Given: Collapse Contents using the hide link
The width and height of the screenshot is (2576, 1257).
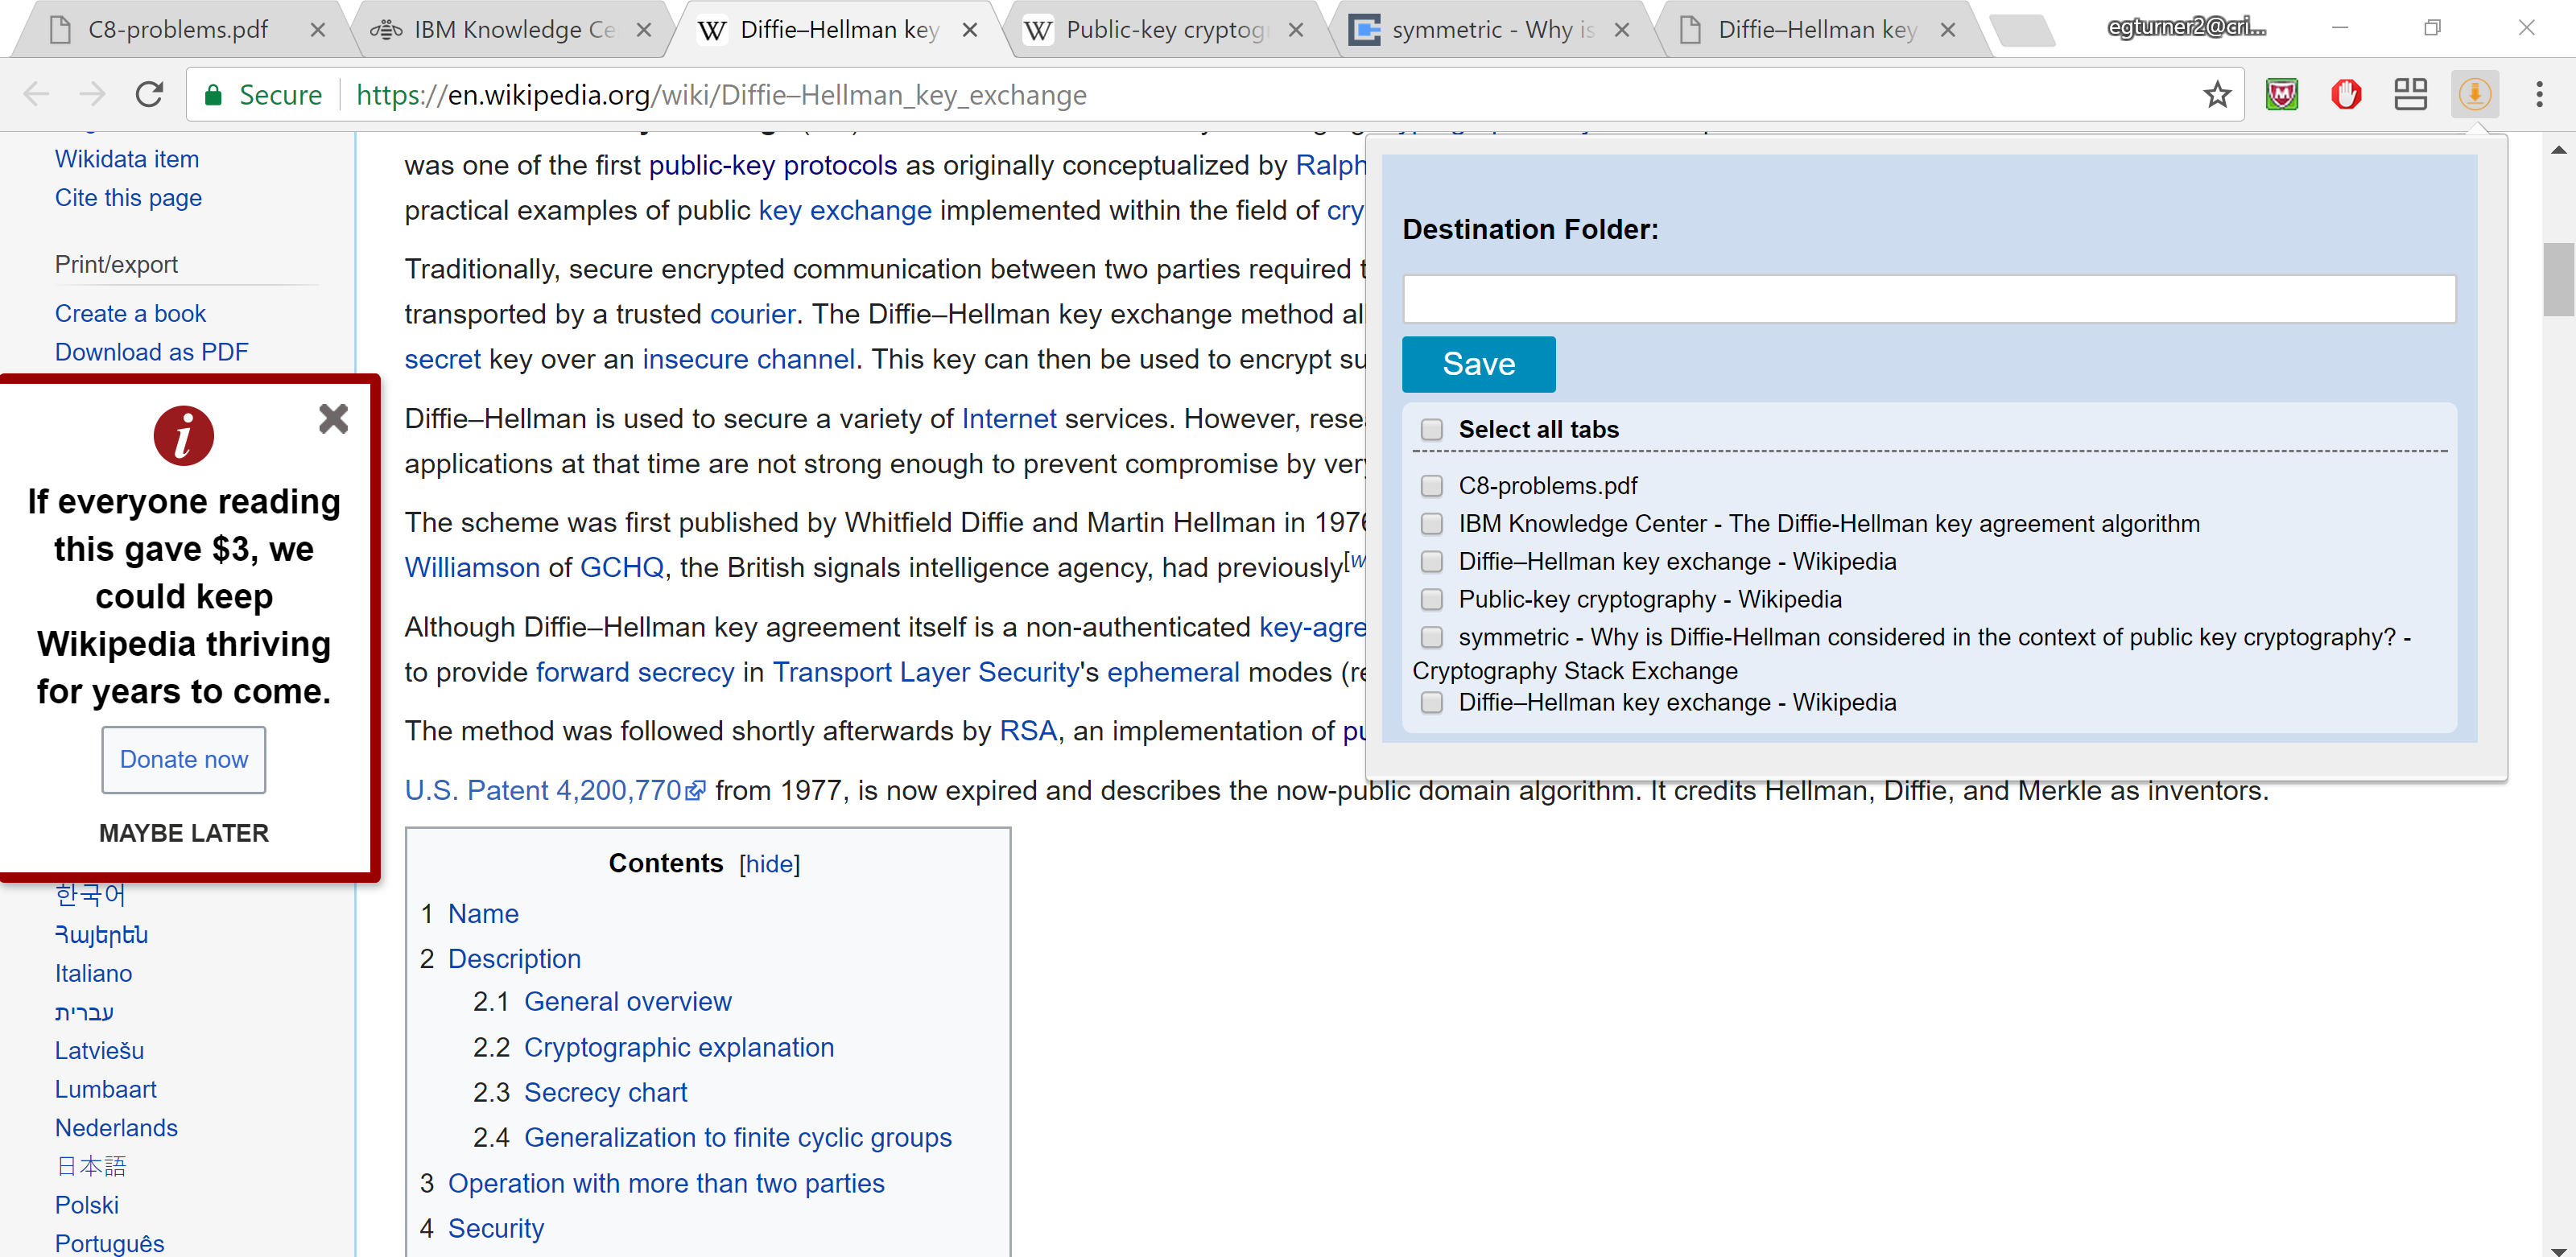Looking at the screenshot, I should tap(769, 864).
